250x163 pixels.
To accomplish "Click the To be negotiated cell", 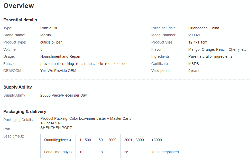I will click(165, 152).
